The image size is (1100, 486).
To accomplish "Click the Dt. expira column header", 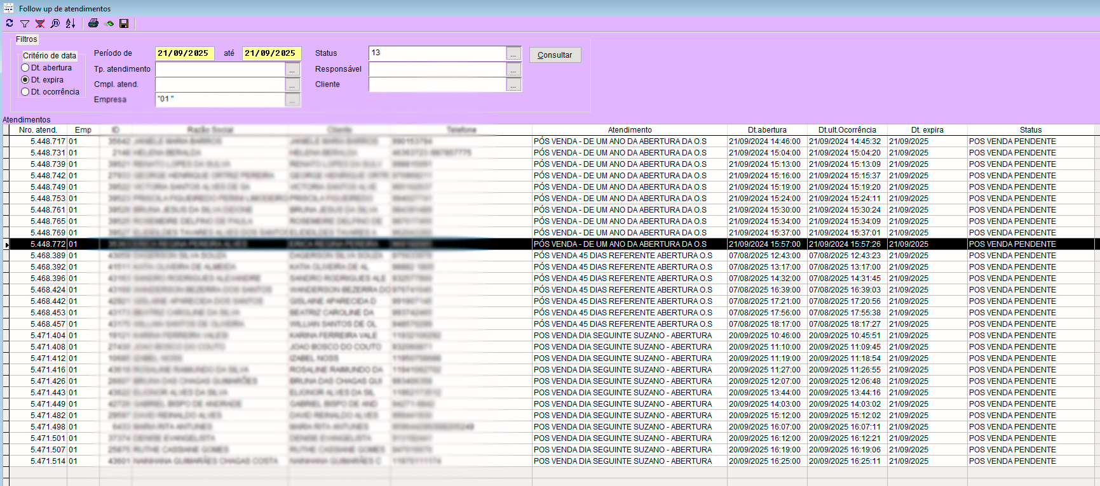I will click(927, 130).
